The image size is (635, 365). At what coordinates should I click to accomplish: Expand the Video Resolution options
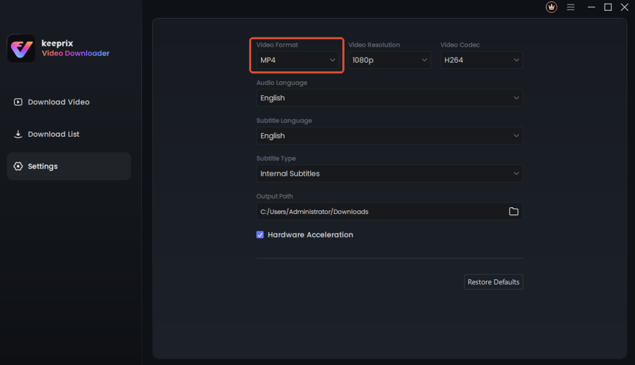point(390,60)
